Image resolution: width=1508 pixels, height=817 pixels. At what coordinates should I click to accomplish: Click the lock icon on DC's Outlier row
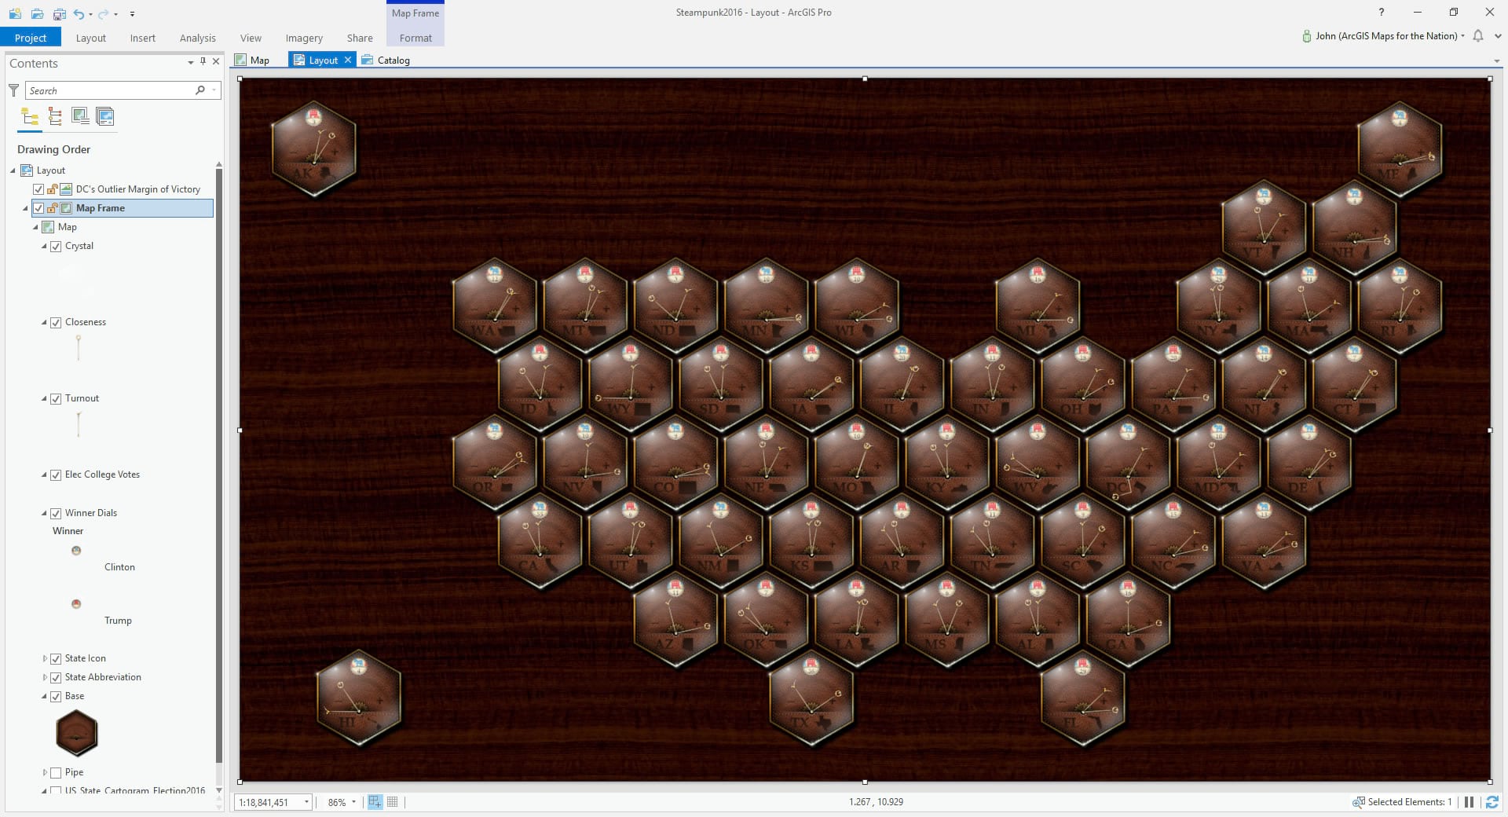(x=52, y=189)
